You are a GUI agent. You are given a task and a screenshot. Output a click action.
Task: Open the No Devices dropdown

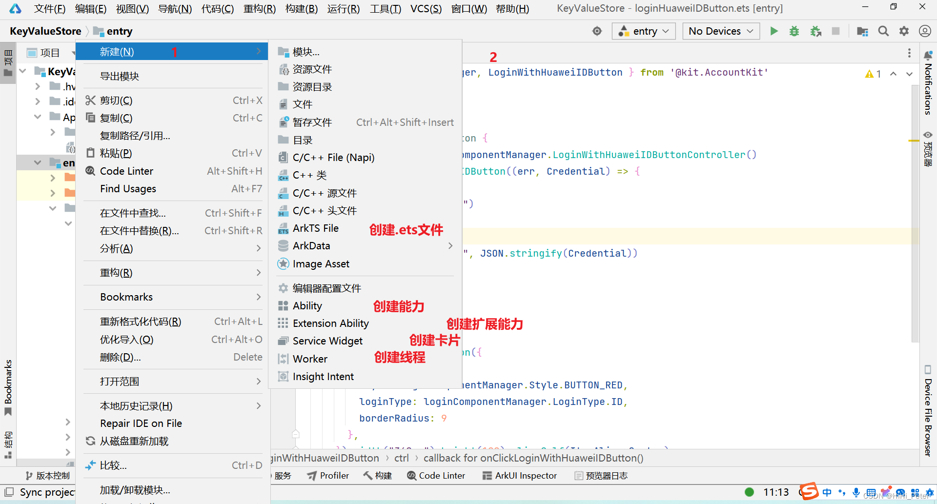721,31
